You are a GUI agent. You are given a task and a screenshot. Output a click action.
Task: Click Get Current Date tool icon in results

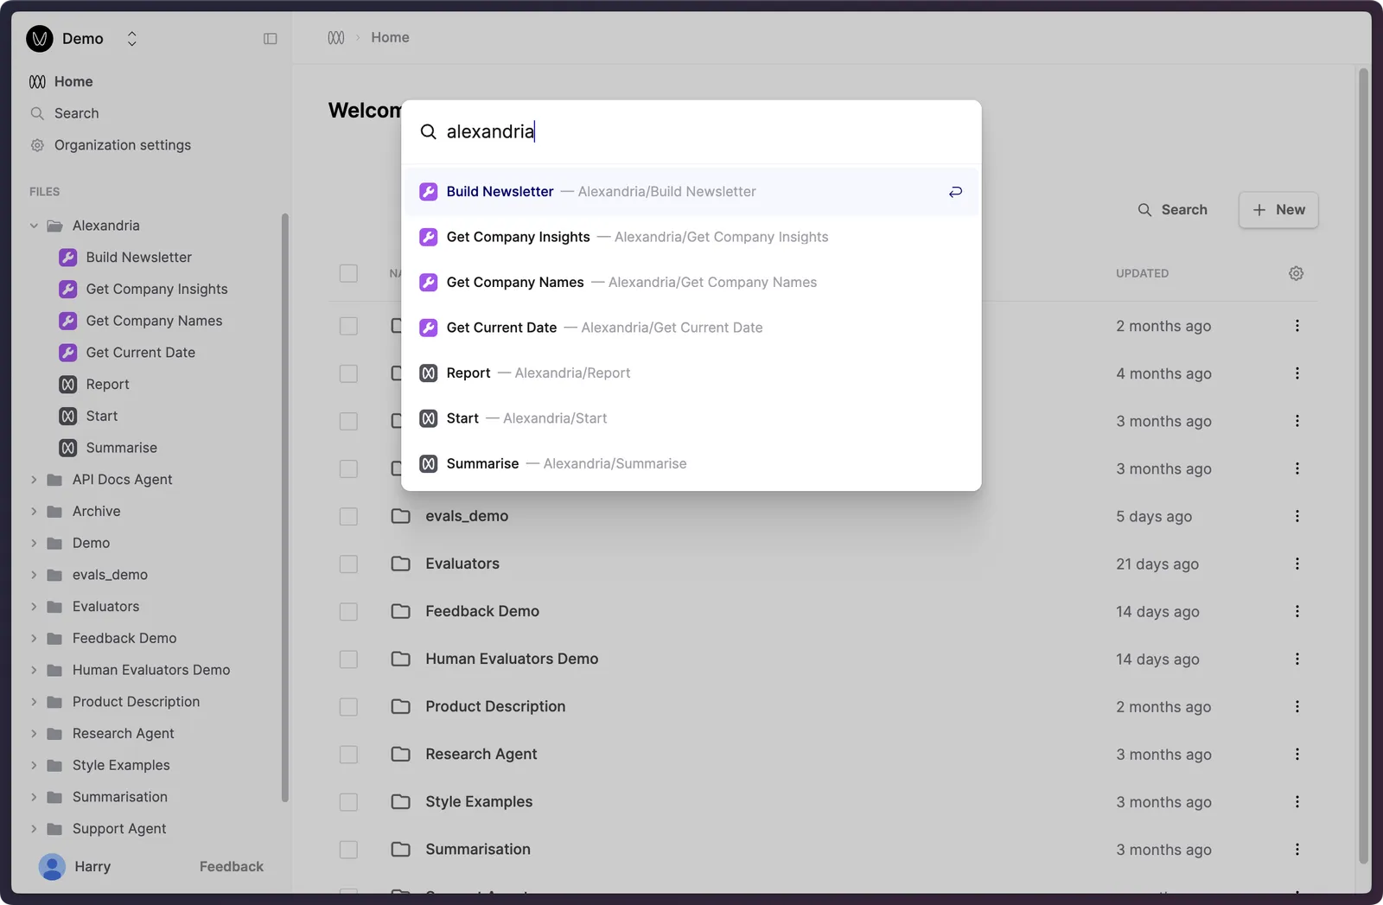pos(428,328)
